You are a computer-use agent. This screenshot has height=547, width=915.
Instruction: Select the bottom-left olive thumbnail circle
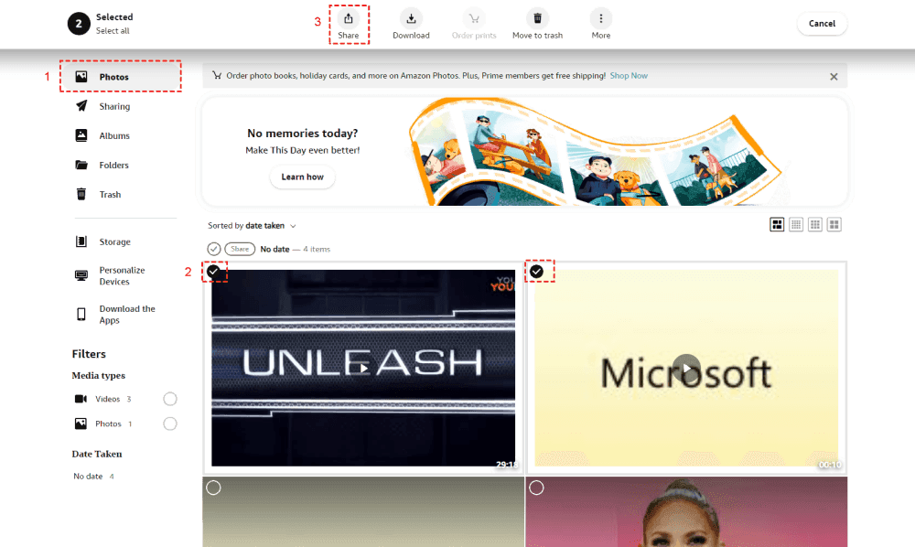(x=213, y=488)
